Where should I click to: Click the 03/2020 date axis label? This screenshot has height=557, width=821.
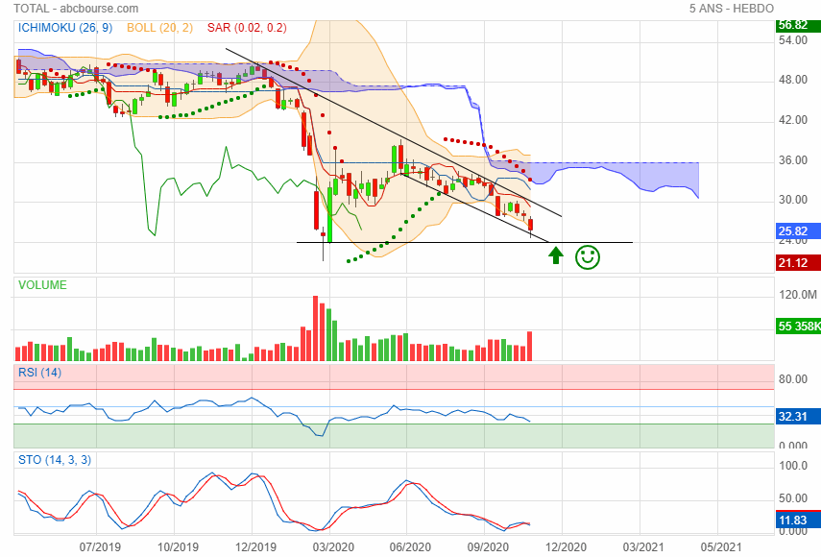[x=333, y=547]
